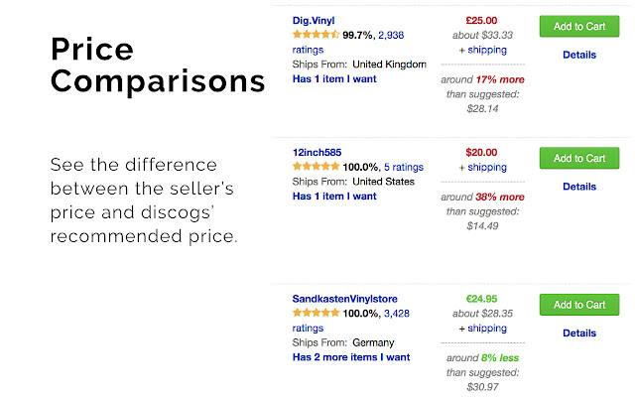This screenshot has width=635, height=397.
Task: Add Dig.Vinyl's £25.00 item to cart
Action: tap(579, 27)
